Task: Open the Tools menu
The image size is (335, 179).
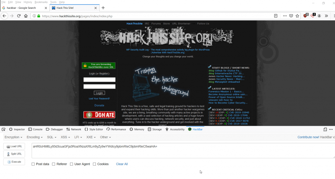Action: 53,2
